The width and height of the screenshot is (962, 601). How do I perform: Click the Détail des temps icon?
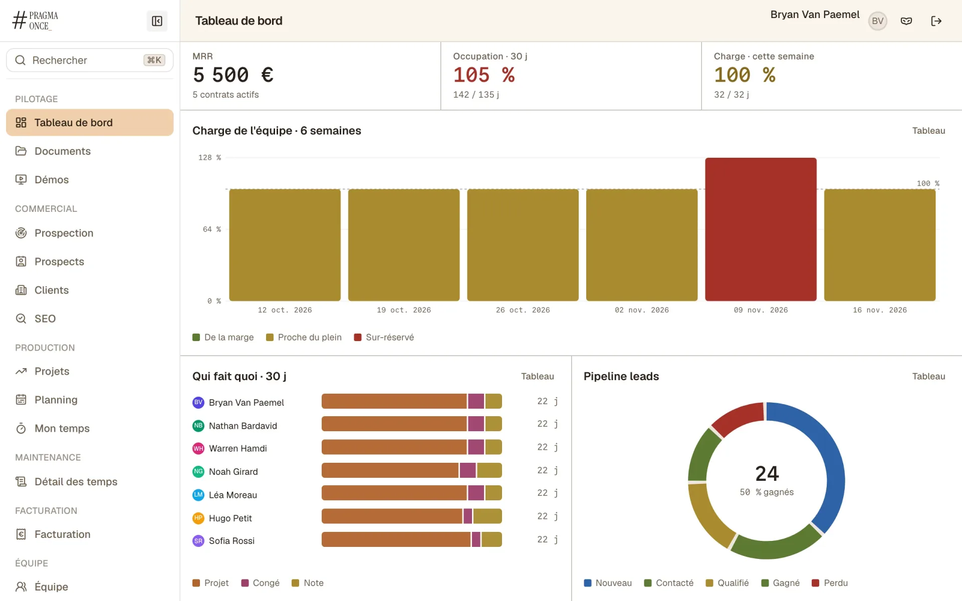tap(21, 481)
